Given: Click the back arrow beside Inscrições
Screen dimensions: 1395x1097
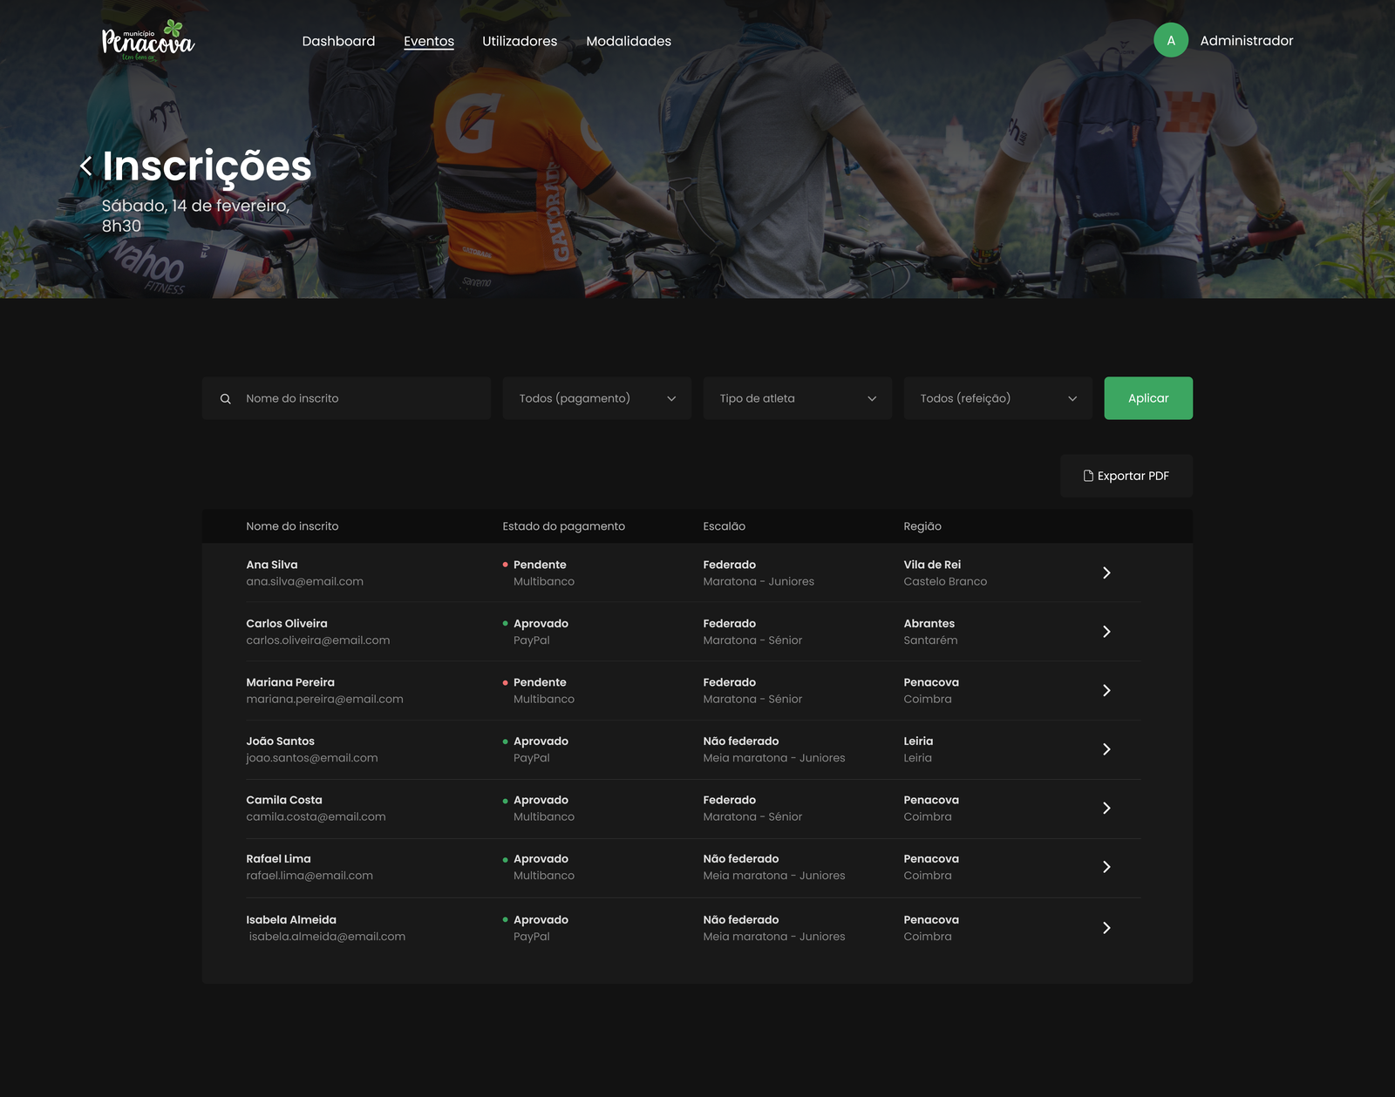Looking at the screenshot, I should pos(85,166).
